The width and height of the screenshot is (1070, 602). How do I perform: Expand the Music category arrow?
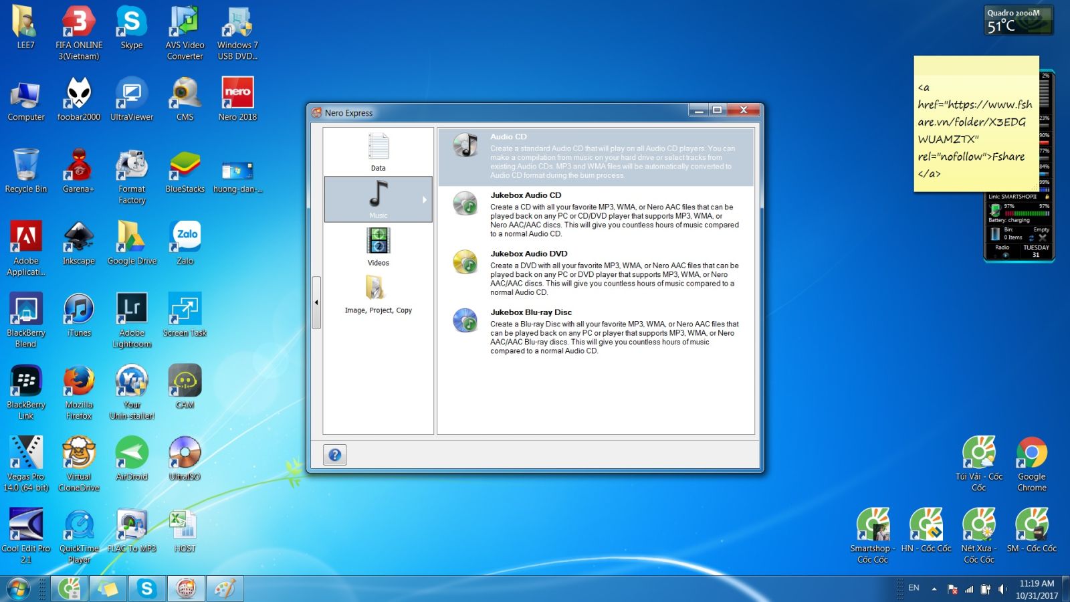tap(424, 199)
